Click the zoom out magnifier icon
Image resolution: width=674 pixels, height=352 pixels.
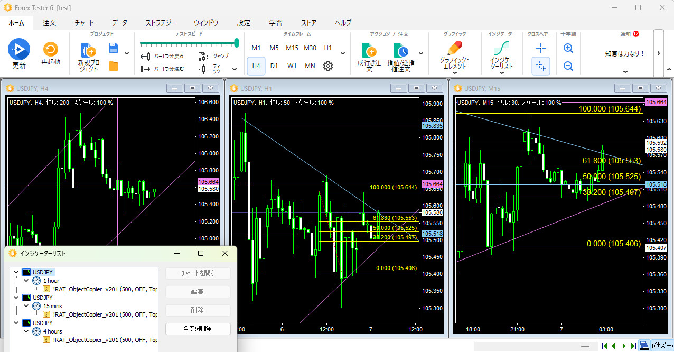(x=568, y=66)
